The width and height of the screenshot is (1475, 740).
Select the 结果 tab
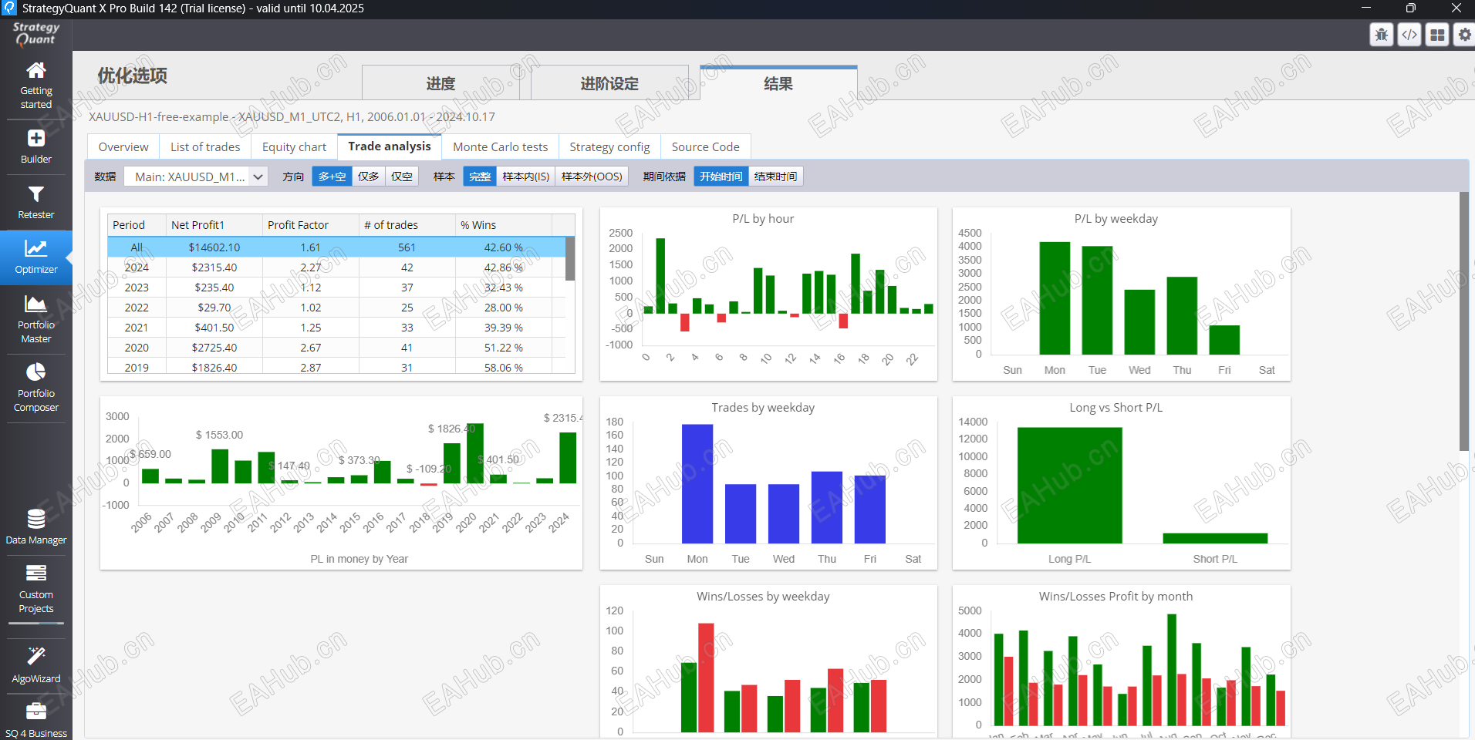point(778,83)
